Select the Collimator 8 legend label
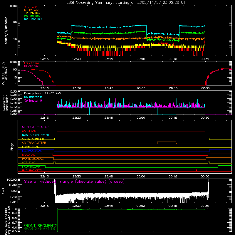Screen dimensions: 235x235 click(33, 97)
